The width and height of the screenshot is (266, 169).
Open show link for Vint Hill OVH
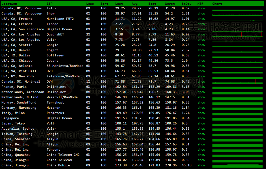tap(201, 71)
